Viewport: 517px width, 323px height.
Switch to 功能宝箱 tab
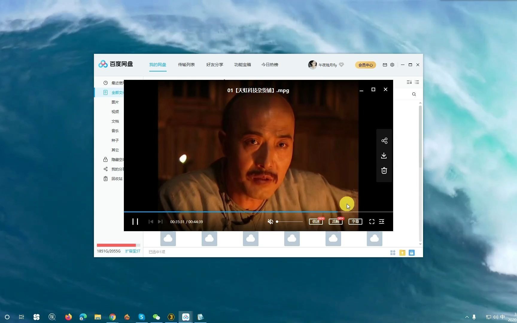[x=243, y=65]
